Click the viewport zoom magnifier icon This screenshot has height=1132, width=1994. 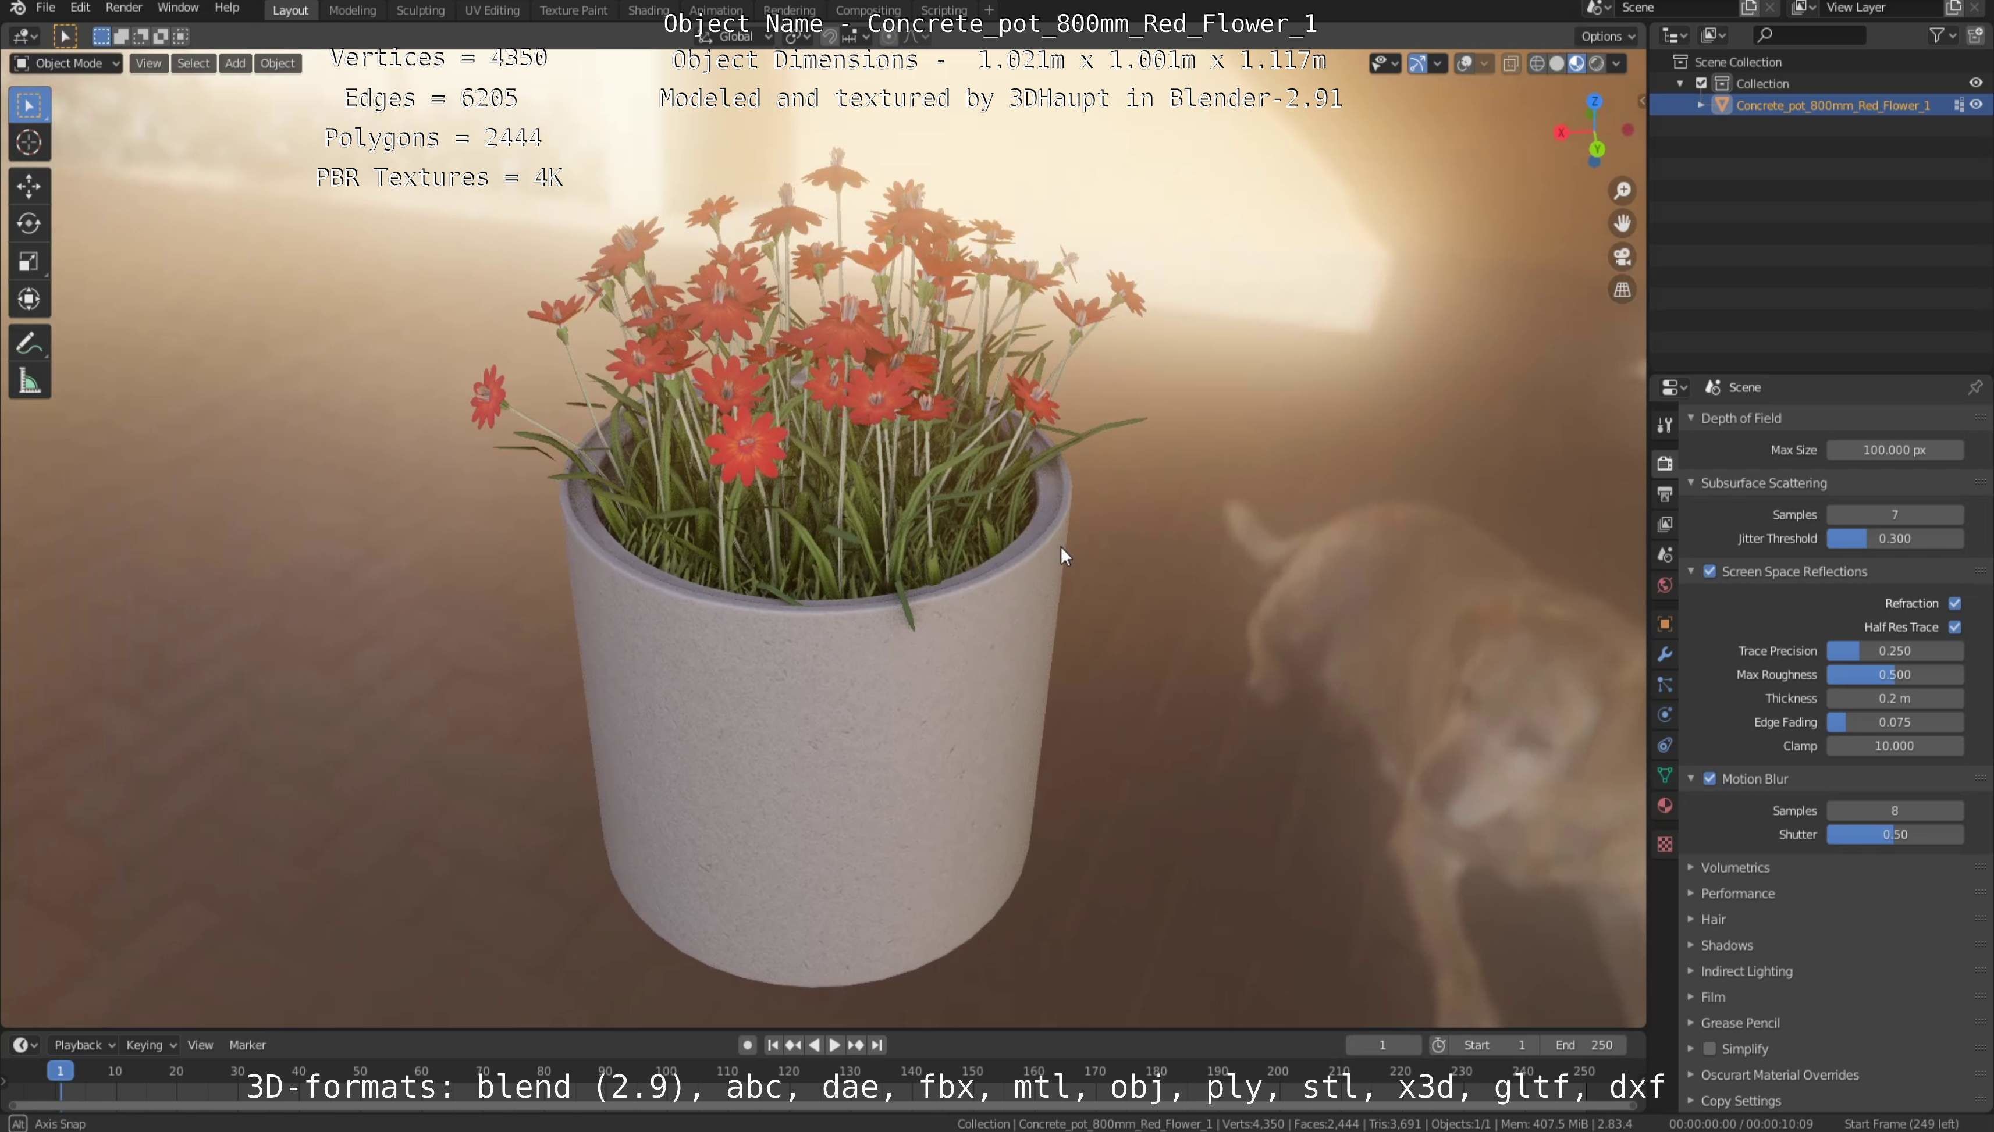point(1622,190)
